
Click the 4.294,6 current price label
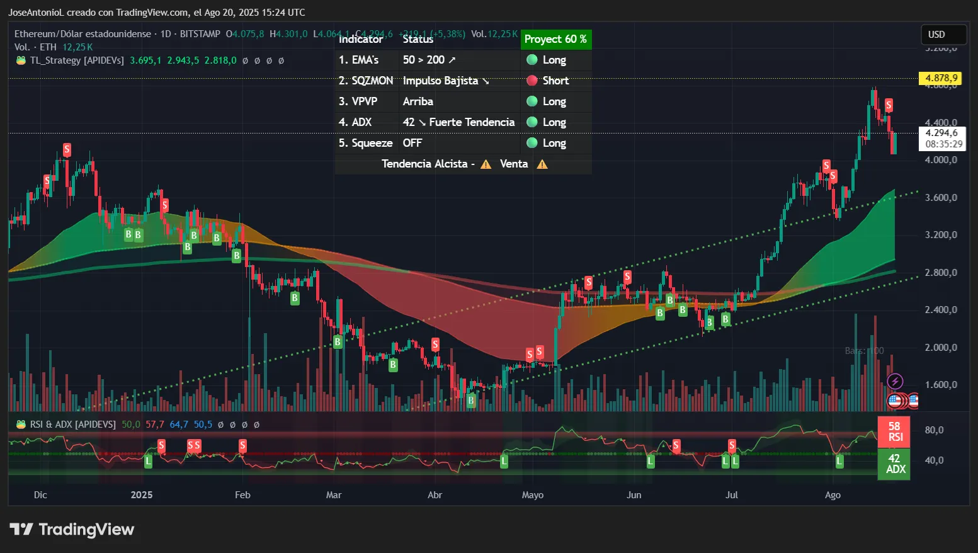pyautogui.click(x=941, y=132)
